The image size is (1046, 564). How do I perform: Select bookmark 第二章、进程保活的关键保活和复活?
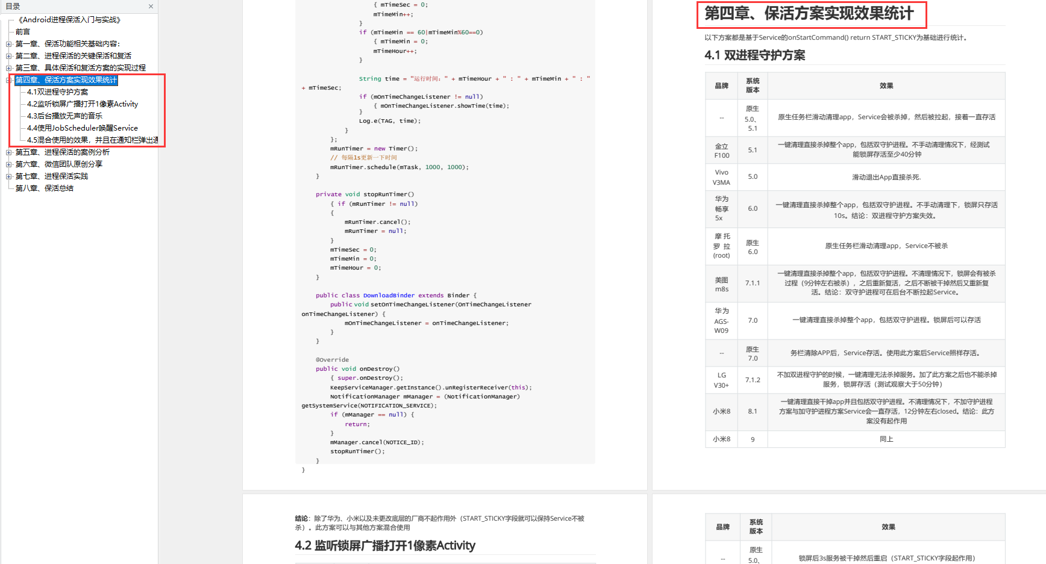click(74, 56)
